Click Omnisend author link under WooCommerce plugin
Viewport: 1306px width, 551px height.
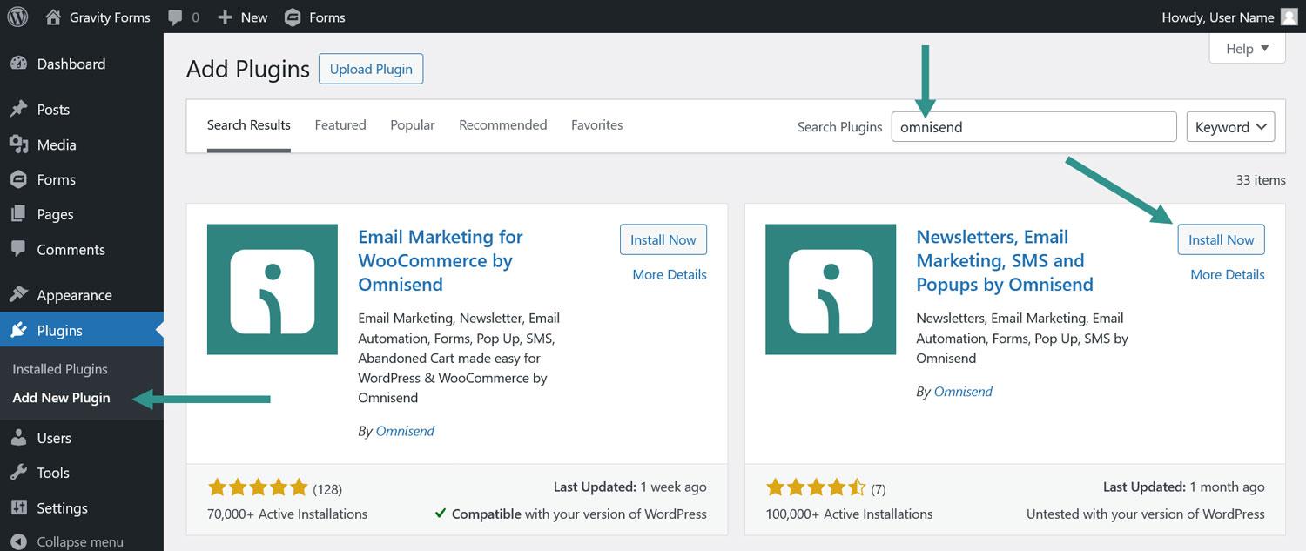(x=405, y=431)
